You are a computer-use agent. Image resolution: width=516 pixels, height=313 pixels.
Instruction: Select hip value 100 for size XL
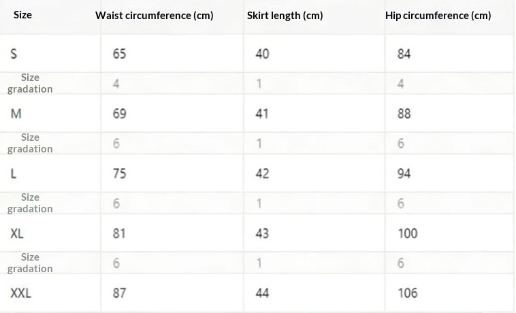point(408,233)
